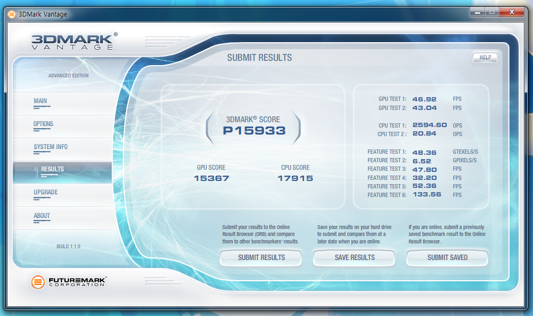Click the 3DMark score value P15933
Image resolution: width=533 pixels, height=316 pixels.
click(254, 131)
